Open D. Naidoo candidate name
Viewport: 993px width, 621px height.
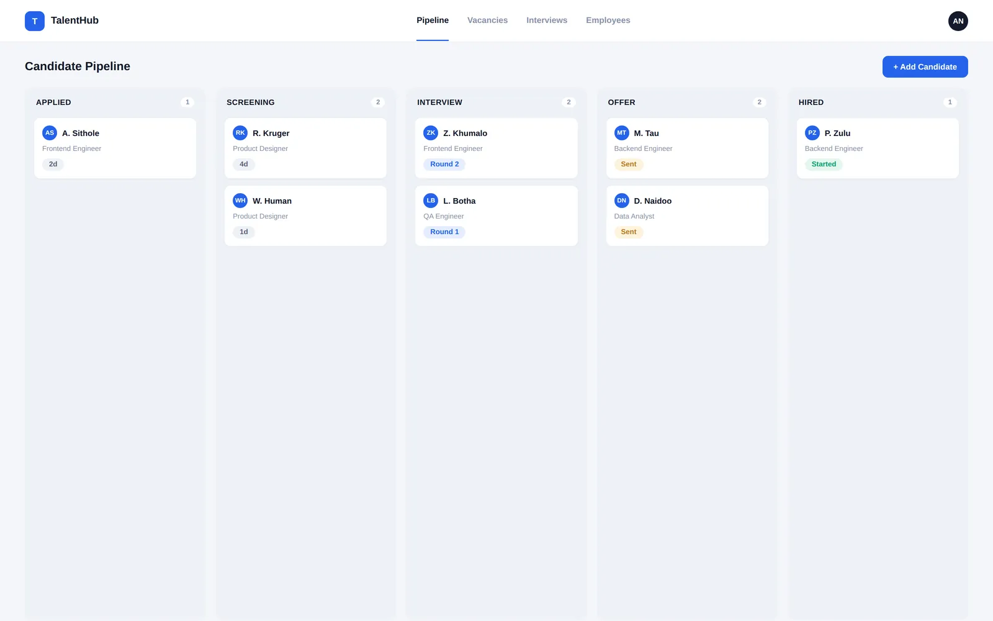[653, 201]
